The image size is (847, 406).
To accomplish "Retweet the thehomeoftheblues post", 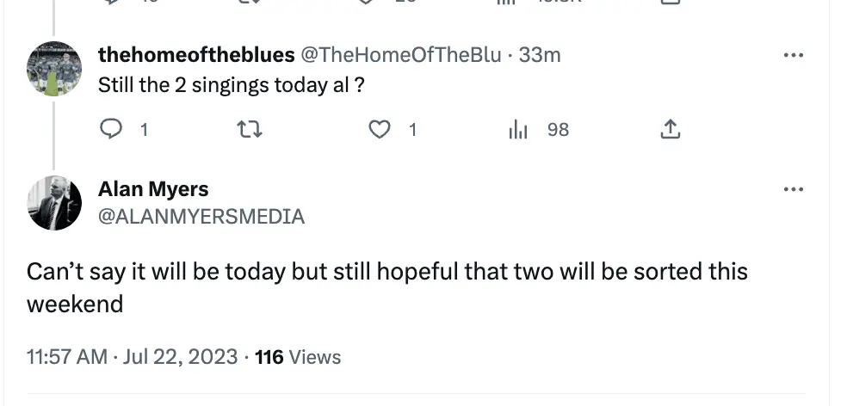I will tap(249, 130).
